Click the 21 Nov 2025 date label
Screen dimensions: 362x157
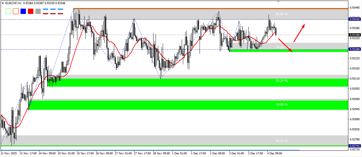click(x=9, y=153)
